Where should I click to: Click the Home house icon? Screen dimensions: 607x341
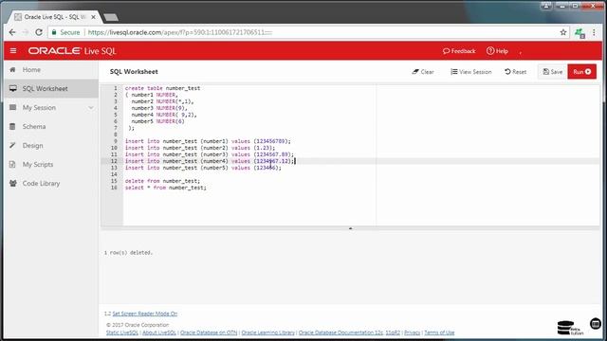(12, 69)
